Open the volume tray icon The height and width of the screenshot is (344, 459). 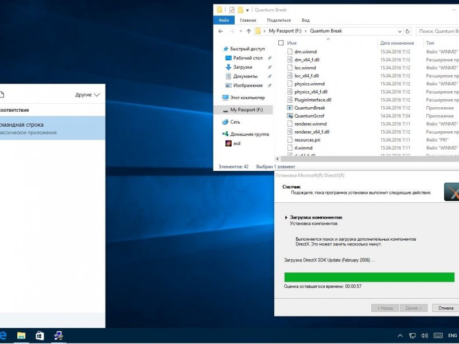(425, 336)
